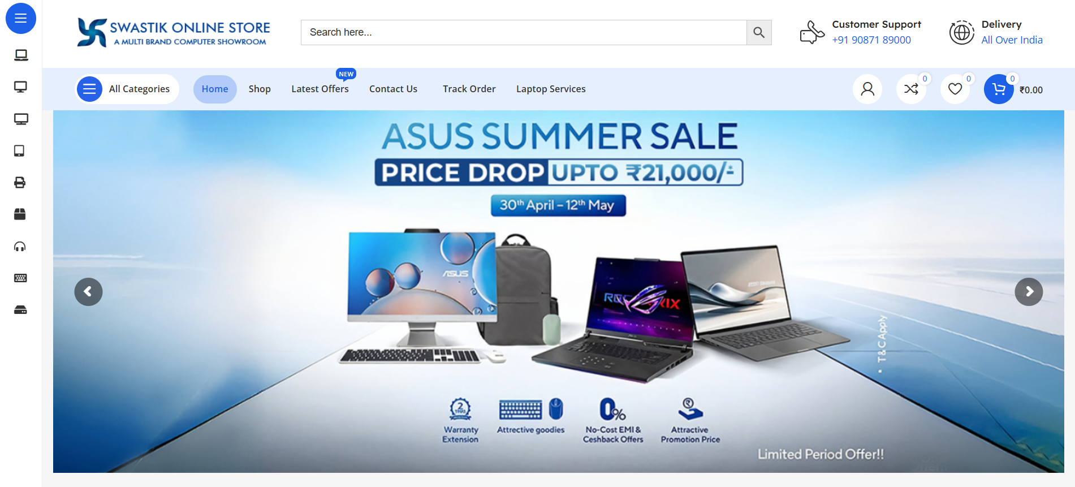Show next banner slide with right arrow
The height and width of the screenshot is (487, 1075).
[1029, 292]
